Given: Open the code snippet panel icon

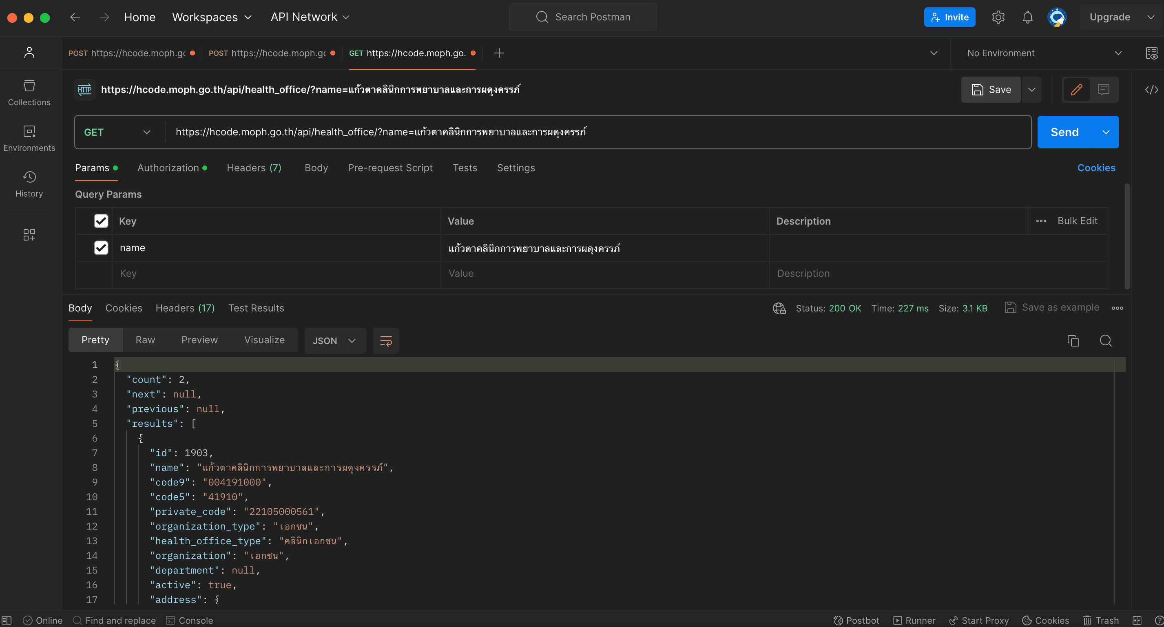Looking at the screenshot, I should click(x=1151, y=89).
